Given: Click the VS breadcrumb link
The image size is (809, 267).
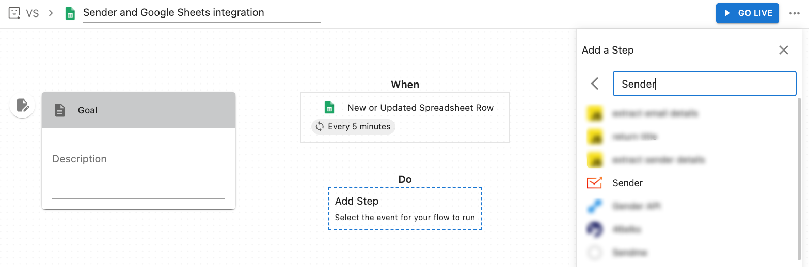Looking at the screenshot, I should click(33, 13).
